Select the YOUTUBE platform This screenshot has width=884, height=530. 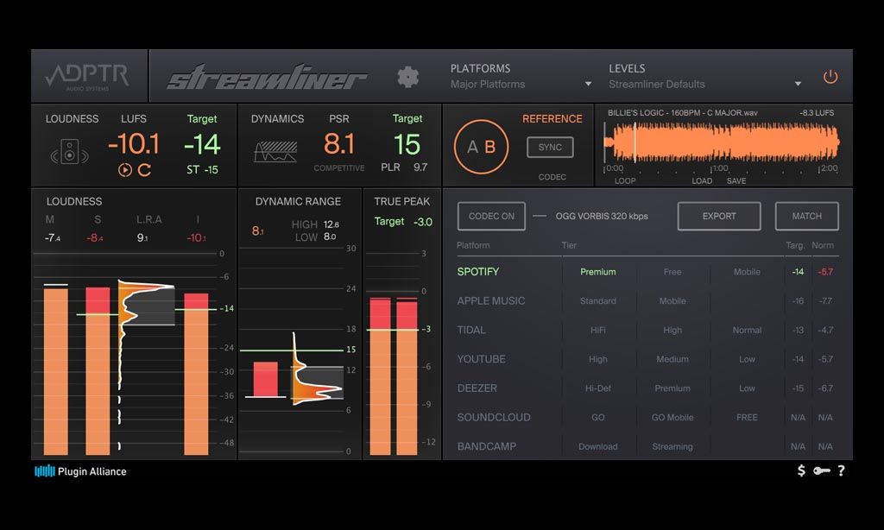click(x=482, y=359)
